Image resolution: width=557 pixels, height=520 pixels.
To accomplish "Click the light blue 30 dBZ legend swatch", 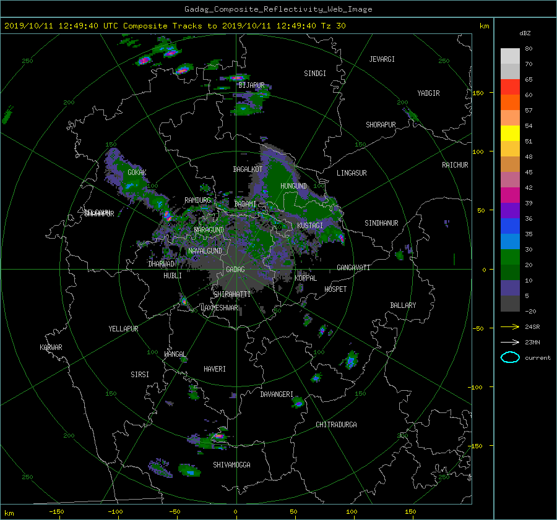I will (x=510, y=242).
